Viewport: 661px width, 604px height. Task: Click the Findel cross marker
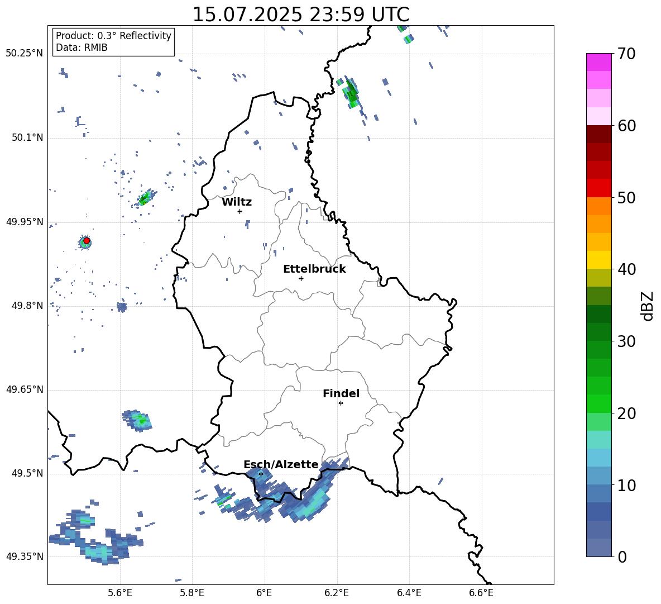(341, 403)
